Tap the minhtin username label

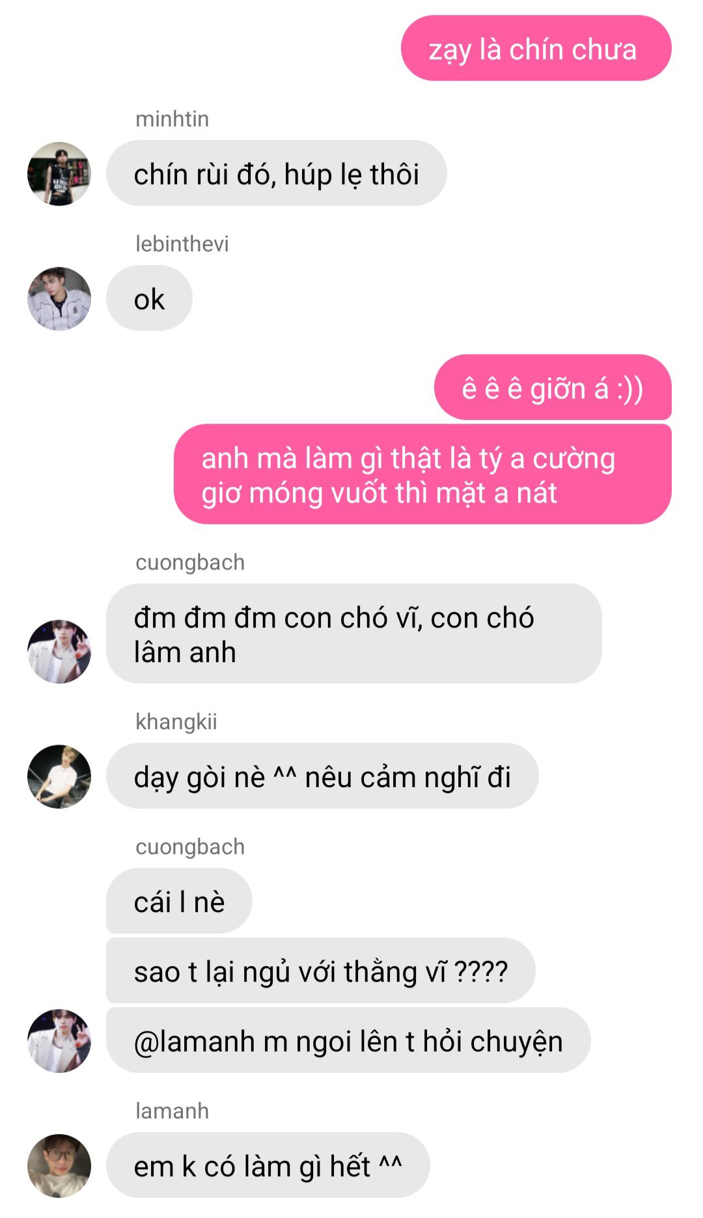click(x=172, y=119)
